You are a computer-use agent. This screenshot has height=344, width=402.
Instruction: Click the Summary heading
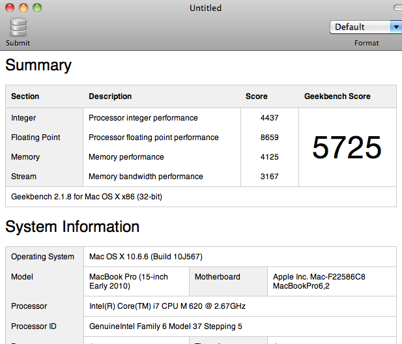(38, 65)
